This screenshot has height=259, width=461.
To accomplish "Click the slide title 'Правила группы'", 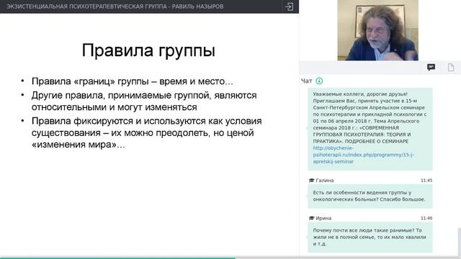I will pos(148,50).
